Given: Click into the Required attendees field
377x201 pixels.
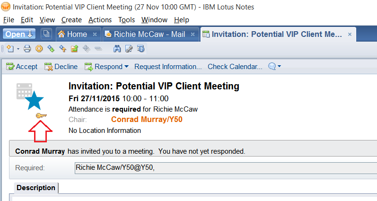Looking at the screenshot, I should [x=226, y=168].
